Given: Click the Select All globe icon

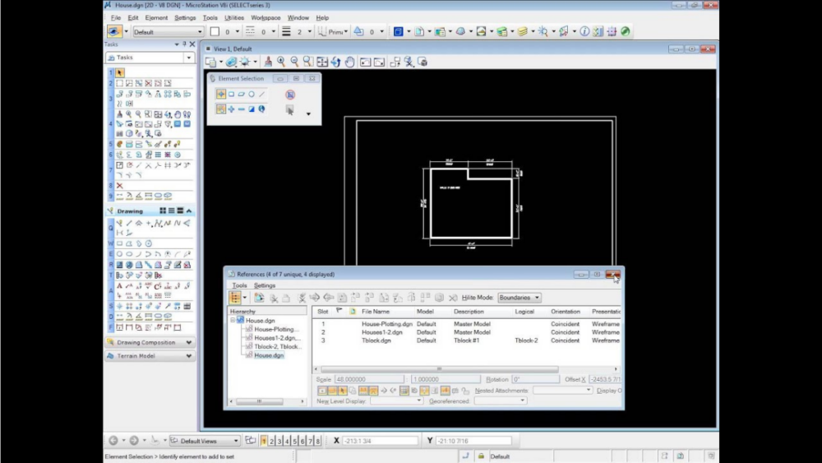Looking at the screenshot, I should (x=262, y=109).
